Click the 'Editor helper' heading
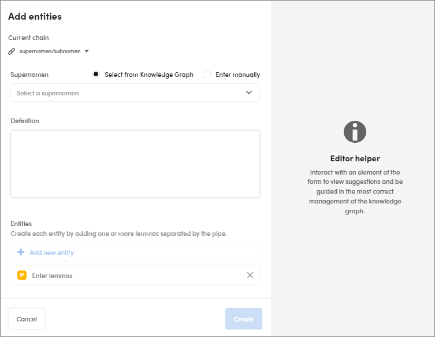This screenshot has width=435, height=337. click(x=355, y=158)
